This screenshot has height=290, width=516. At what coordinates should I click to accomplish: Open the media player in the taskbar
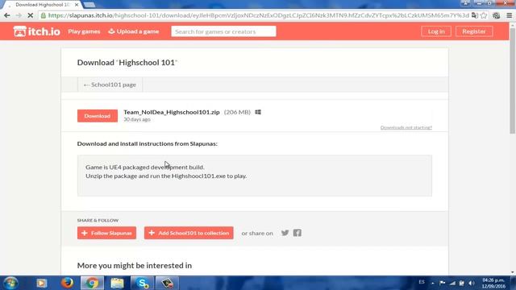[x=41, y=283]
